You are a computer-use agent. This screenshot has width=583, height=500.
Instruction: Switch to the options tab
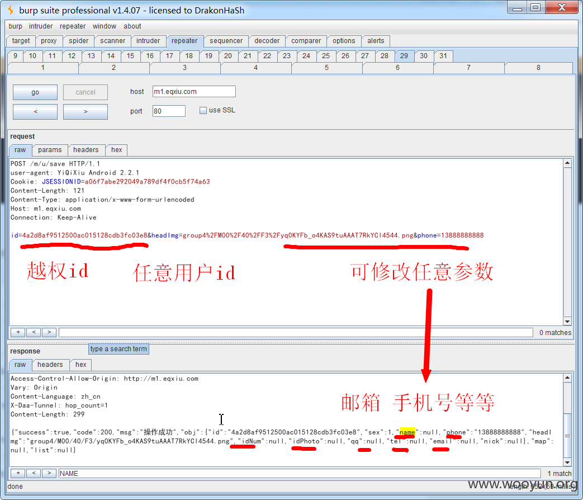click(x=344, y=41)
